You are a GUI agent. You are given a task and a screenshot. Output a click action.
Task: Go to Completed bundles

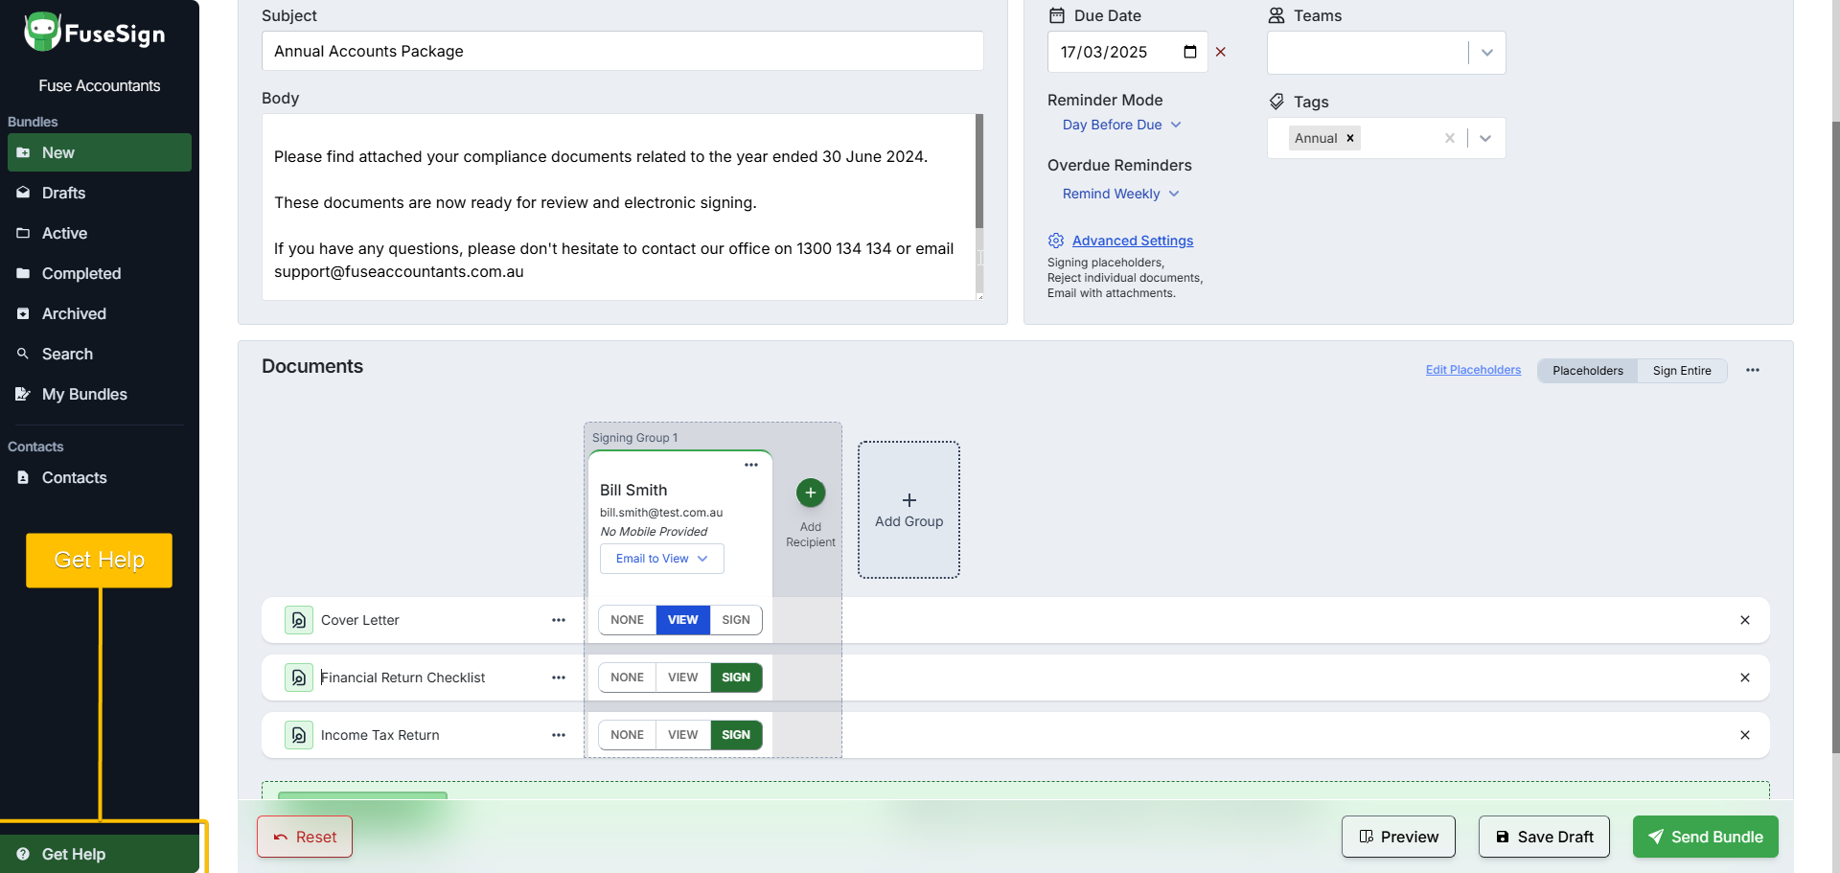click(x=81, y=273)
